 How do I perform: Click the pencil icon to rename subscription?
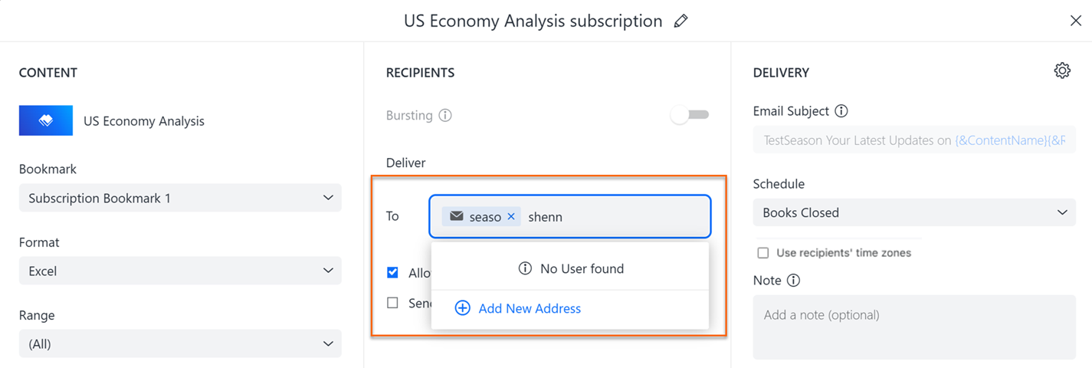click(680, 21)
